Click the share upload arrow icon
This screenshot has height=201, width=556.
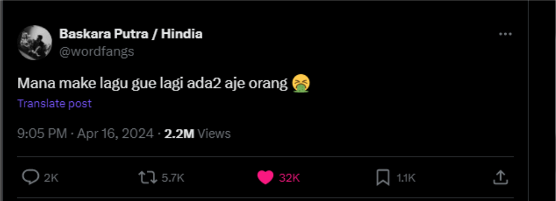click(499, 177)
